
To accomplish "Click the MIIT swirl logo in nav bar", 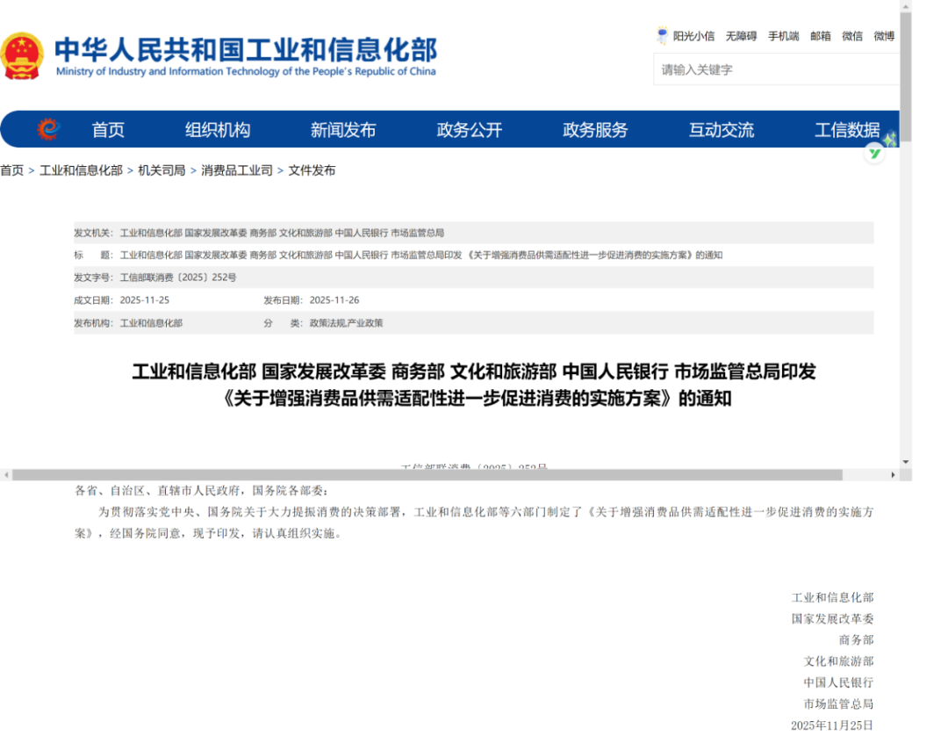I will [x=48, y=130].
